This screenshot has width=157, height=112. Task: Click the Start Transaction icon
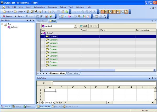(85, 16)
